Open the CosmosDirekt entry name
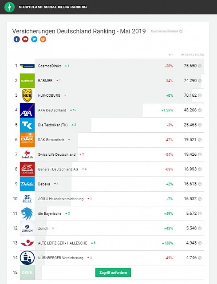This screenshot has width=217, height=284. tap(49, 66)
